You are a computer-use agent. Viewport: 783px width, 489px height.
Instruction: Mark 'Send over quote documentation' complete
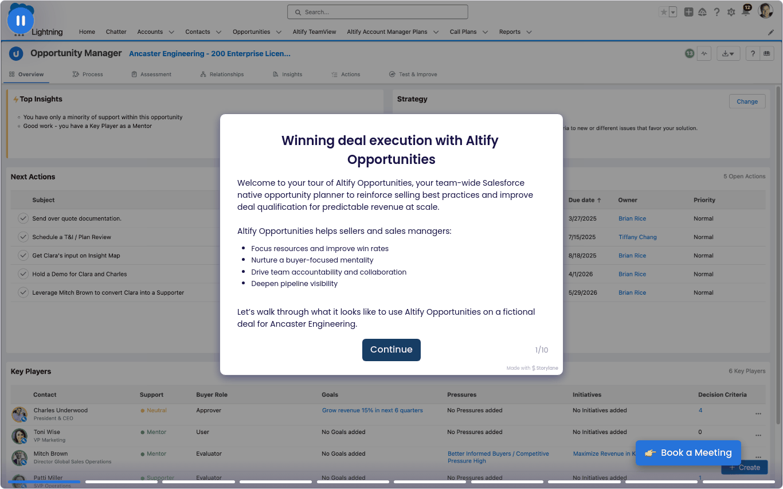pyautogui.click(x=23, y=218)
